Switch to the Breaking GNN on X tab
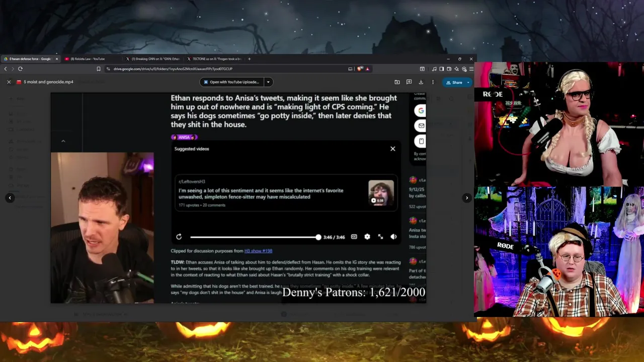Image resolution: width=644 pixels, height=362 pixels. (152, 59)
